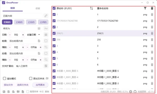Viewport: 157px width, 94px height.
Task: Remove the 未标题-1_0000_图层-5 row via trash icon
Action: [x=152, y=71]
